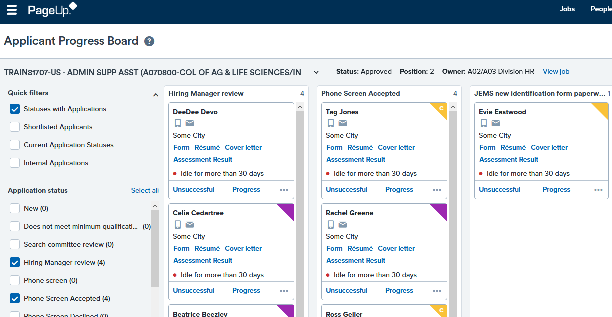The width and height of the screenshot is (612, 317).
Task: Open the help question mark icon
Action: (x=149, y=41)
